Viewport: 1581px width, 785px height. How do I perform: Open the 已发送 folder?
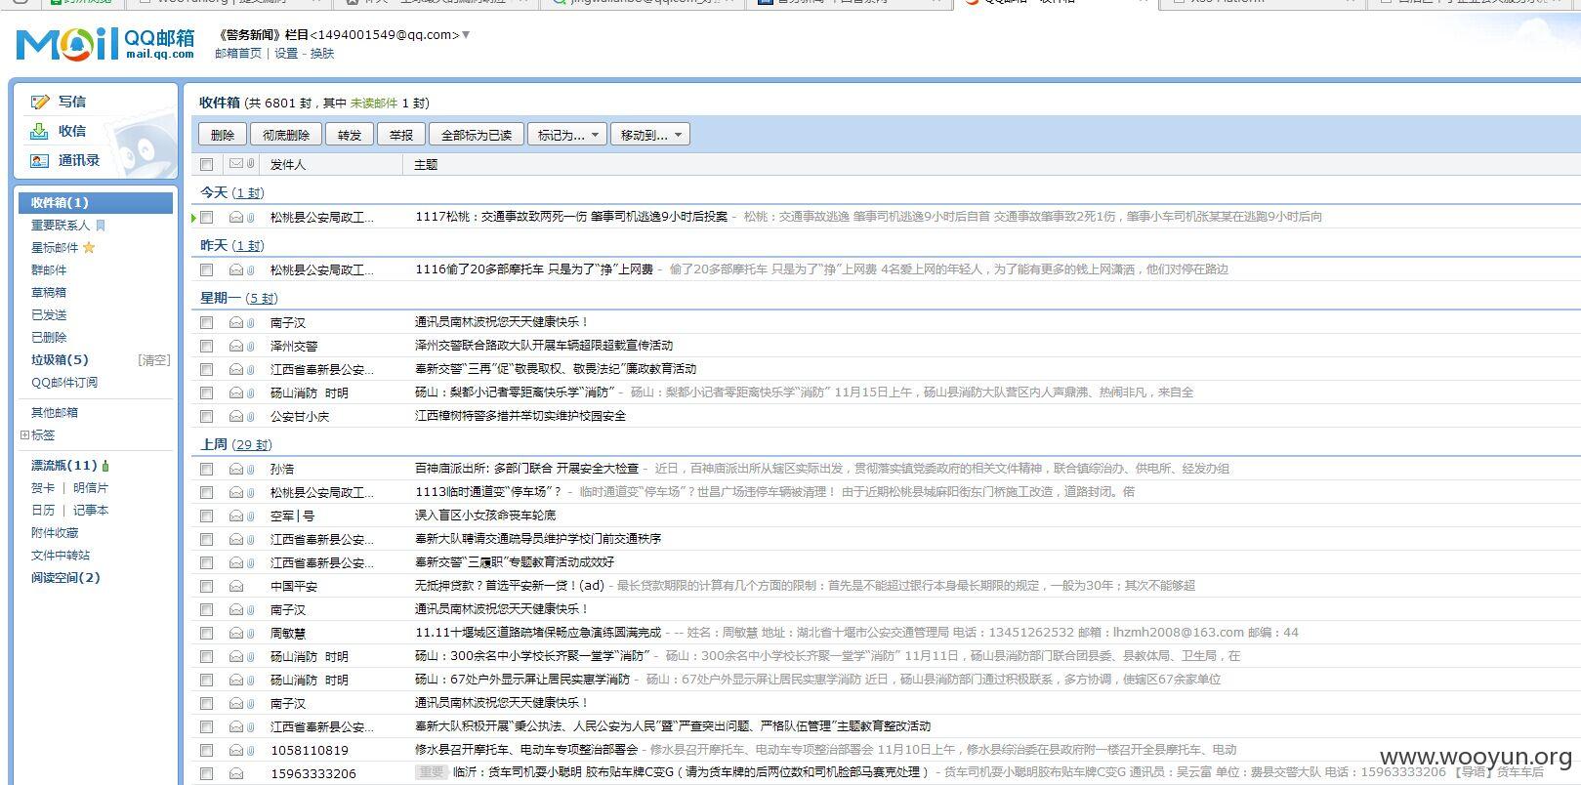click(x=49, y=315)
